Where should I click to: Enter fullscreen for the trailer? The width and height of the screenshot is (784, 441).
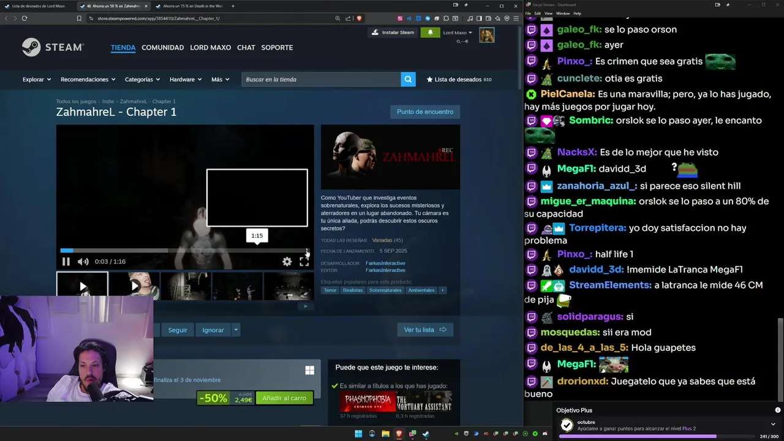click(304, 262)
